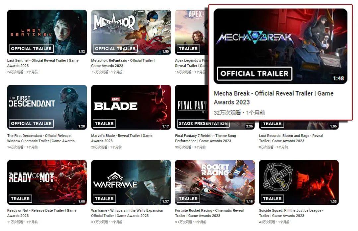This screenshot has height=231, width=358.
Task: Click the Apex Legends trailer thumbnail
Action: tap(192, 32)
